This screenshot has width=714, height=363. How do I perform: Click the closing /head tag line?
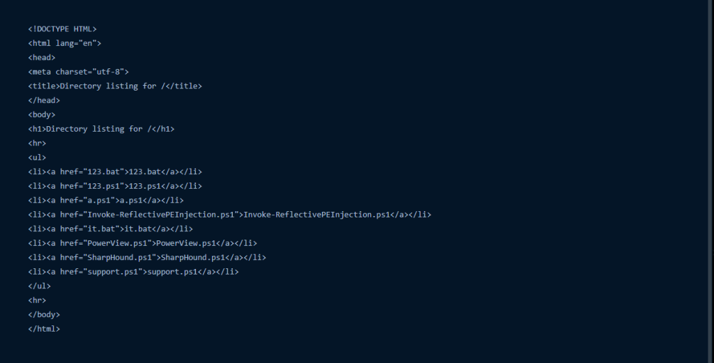[44, 100]
